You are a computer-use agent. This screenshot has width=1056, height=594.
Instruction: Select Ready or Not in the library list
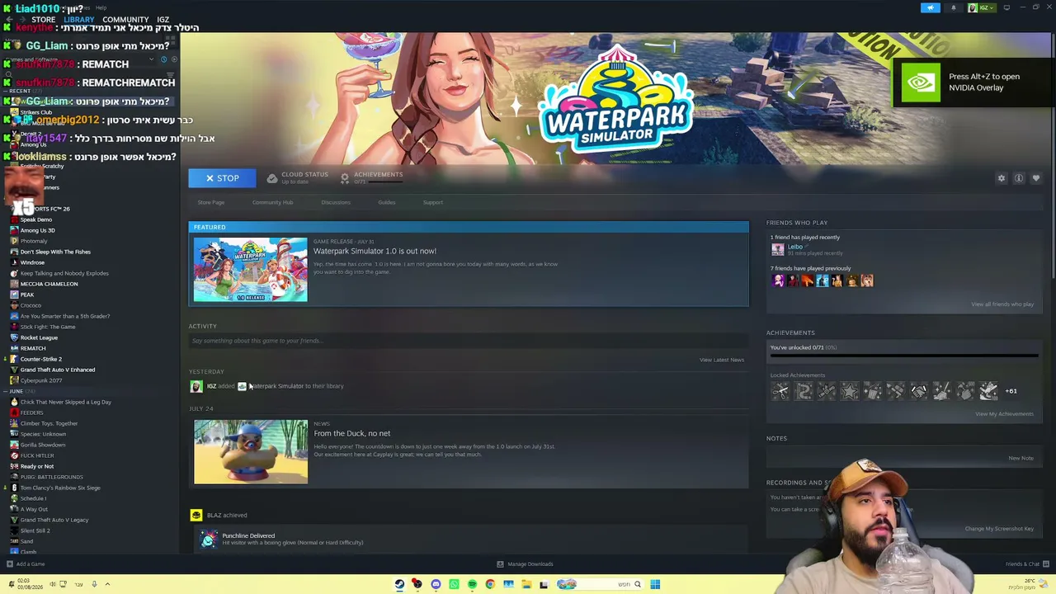pyautogui.click(x=36, y=466)
